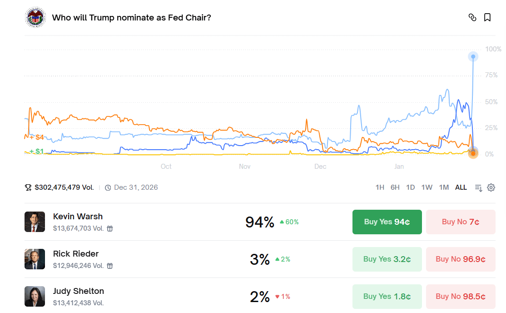Switch to the 1M chart view

(x=444, y=187)
